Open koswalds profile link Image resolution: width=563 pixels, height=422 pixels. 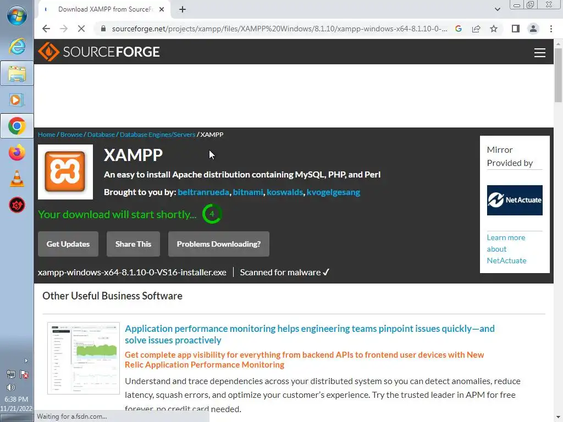285,192
